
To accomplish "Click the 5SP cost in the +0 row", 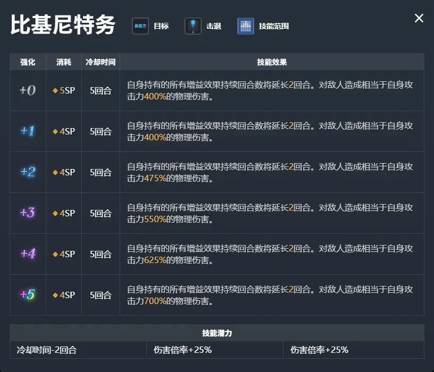I will coord(64,90).
